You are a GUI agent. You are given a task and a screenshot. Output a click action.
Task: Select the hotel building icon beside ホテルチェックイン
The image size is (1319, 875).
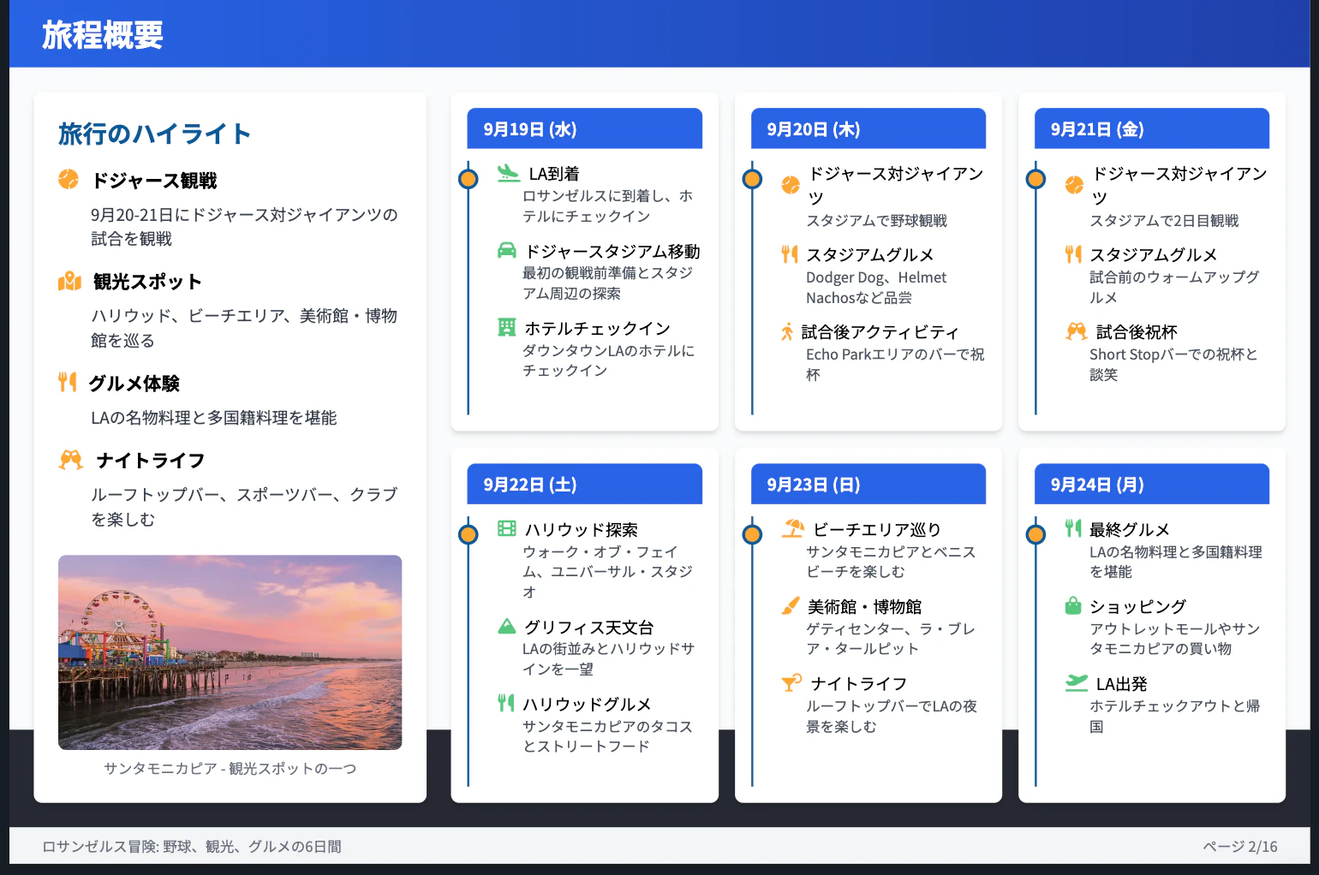point(507,327)
